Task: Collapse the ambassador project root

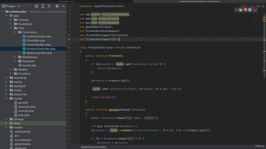Action: tap(2, 12)
